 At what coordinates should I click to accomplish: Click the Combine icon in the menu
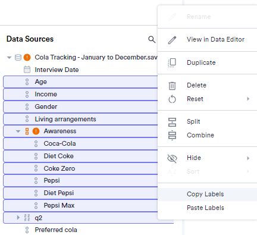click(172, 136)
